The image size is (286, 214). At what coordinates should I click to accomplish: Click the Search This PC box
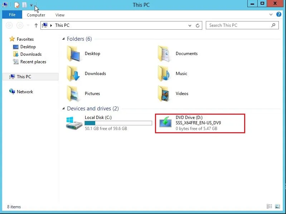click(x=242, y=25)
